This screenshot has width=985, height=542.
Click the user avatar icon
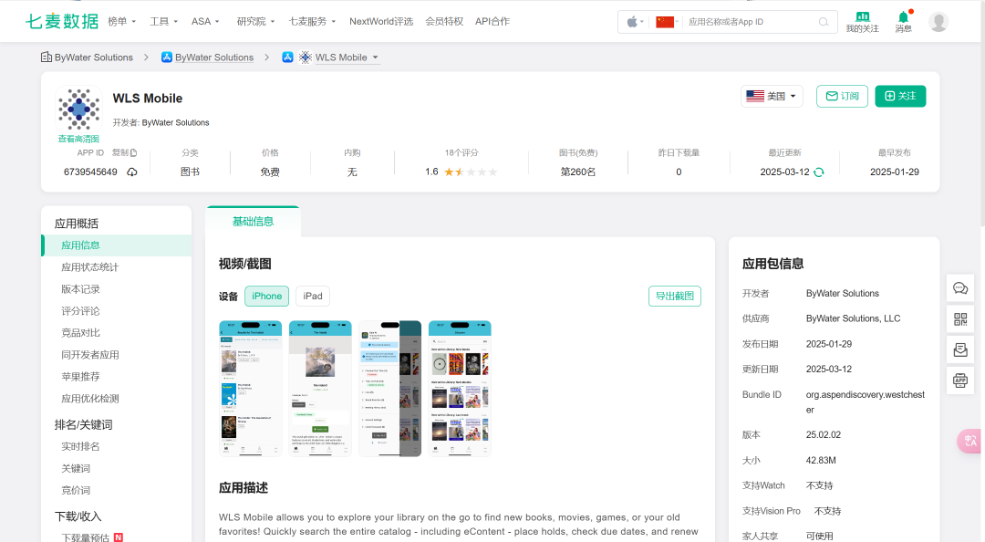pos(938,22)
